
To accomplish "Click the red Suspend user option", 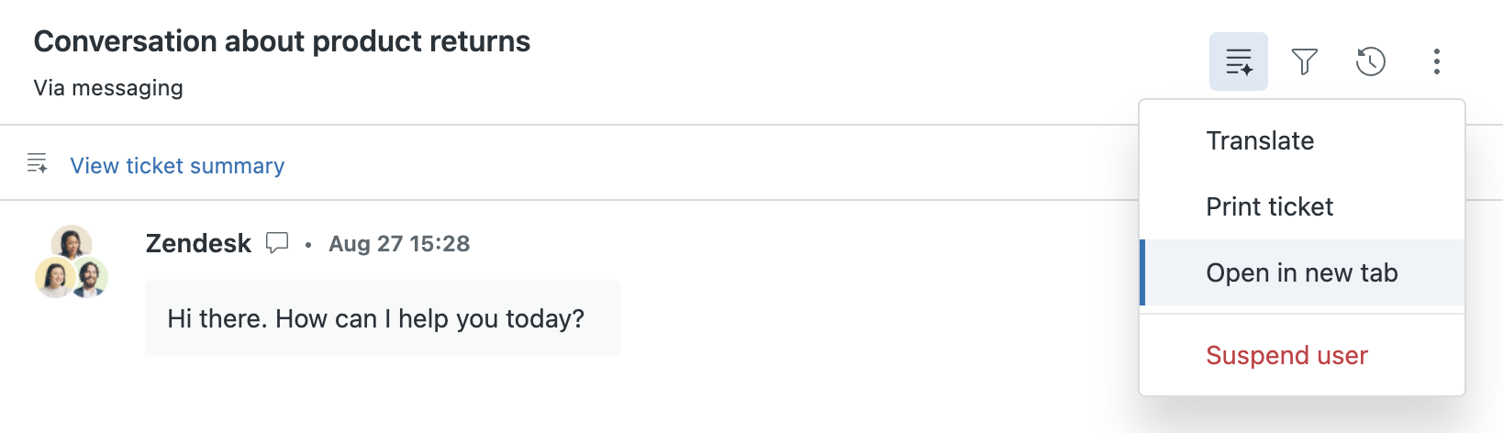I will (1286, 355).
